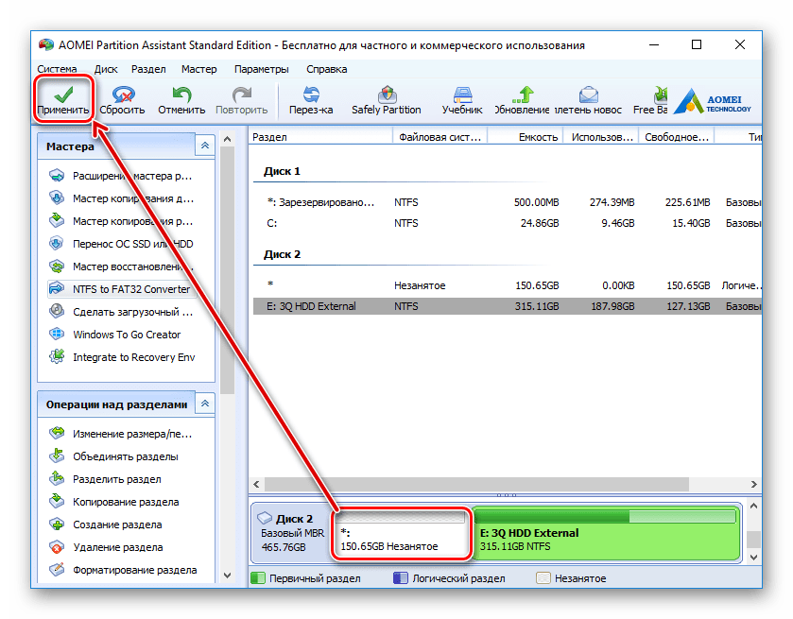The width and height of the screenshot is (793, 619).
Task: Select the Зарезервировано… partition row
Action: pos(508,202)
